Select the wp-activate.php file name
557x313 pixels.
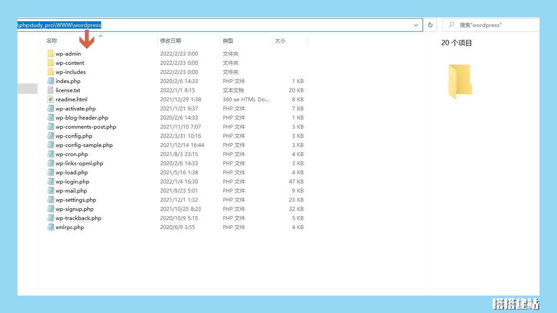point(76,109)
